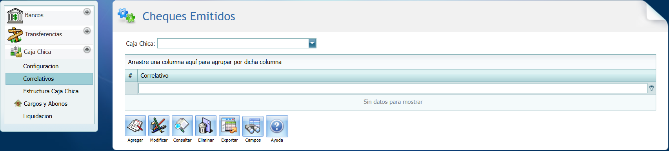Click the Eliminar trash bin icon

(x=206, y=126)
